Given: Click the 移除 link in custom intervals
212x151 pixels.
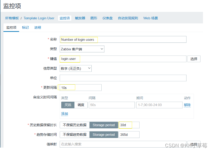Looking at the screenshot, I should tap(187, 105).
